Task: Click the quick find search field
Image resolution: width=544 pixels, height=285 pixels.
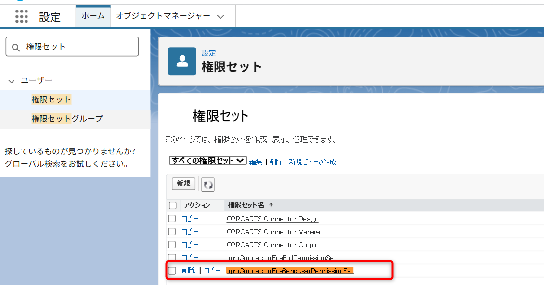Action: click(72, 47)
